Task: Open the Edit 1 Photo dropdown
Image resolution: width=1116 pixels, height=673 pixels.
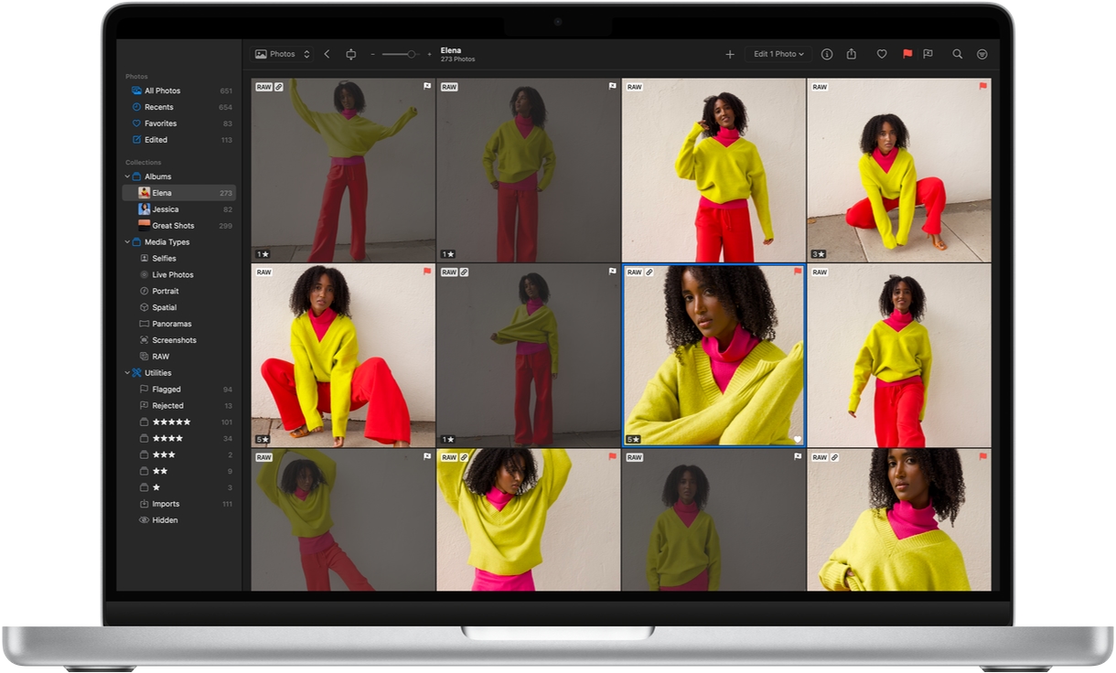Action: click(778, 54)
